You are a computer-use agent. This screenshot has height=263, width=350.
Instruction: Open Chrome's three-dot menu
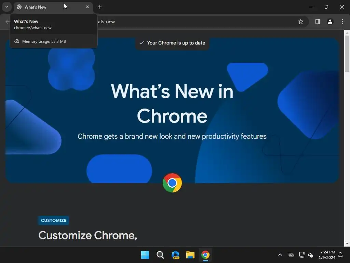click(342, 22)
